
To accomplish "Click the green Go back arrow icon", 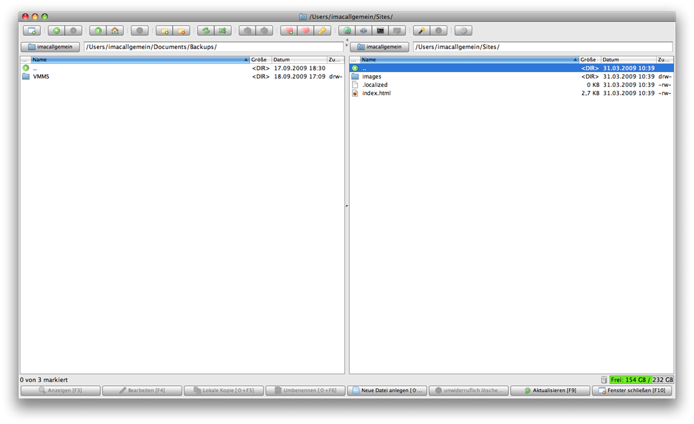I will 56,31.
